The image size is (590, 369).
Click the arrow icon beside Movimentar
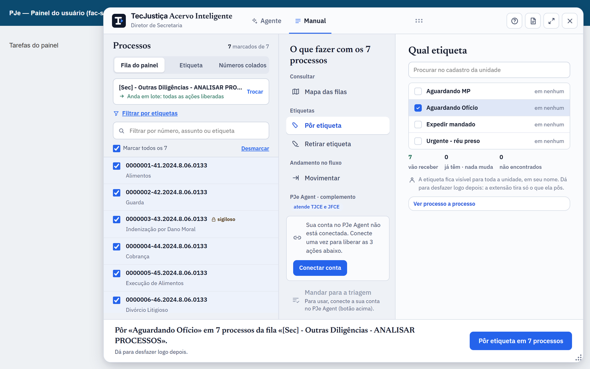pyautogui.click(x=296, y=178)
